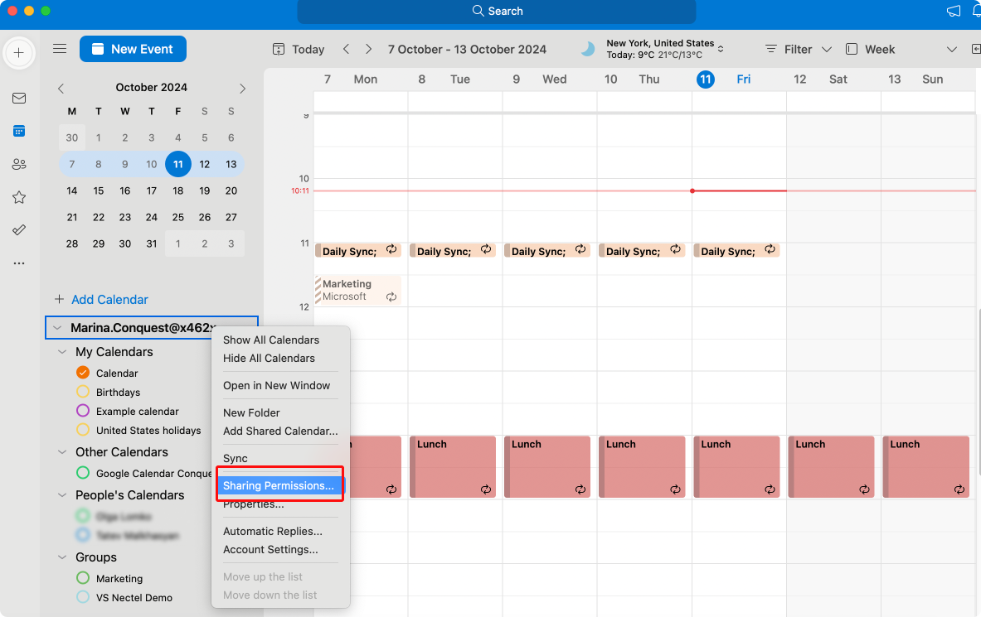
Task: Go to the previous week arrow
Action: click(346, 49)
